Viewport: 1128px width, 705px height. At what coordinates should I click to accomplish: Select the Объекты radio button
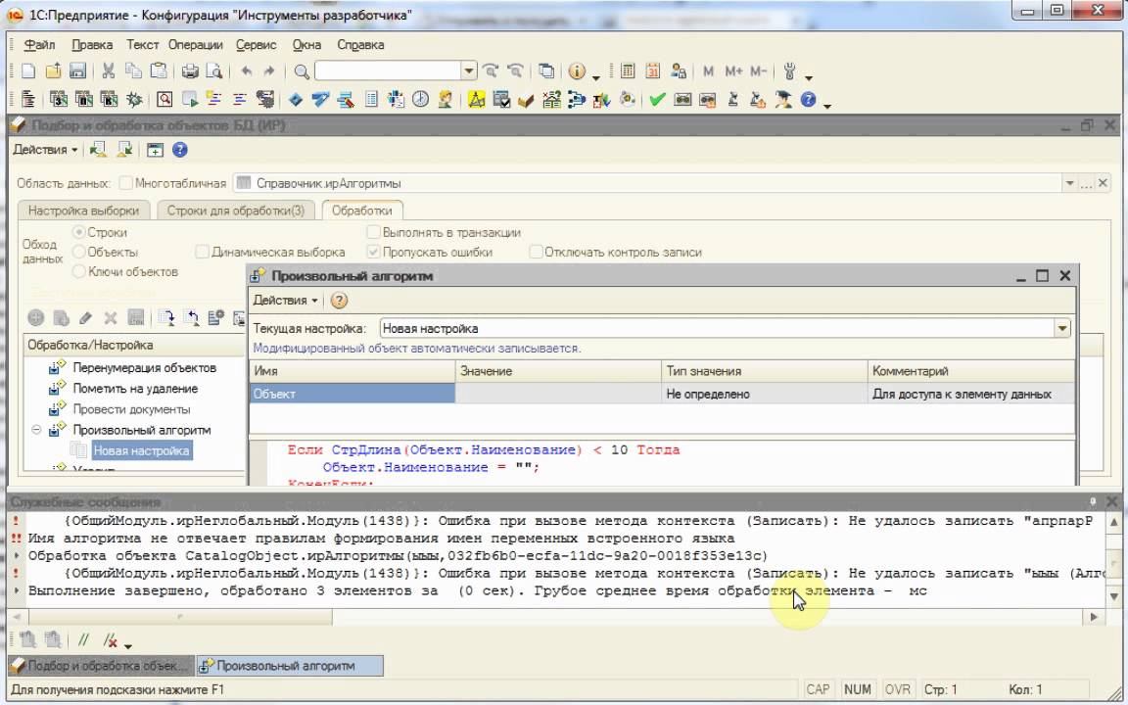pos(79,252)
